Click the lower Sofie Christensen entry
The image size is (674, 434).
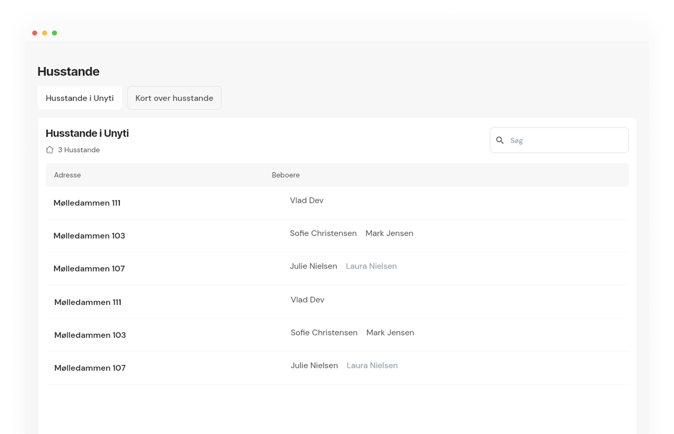coord(324,333)
